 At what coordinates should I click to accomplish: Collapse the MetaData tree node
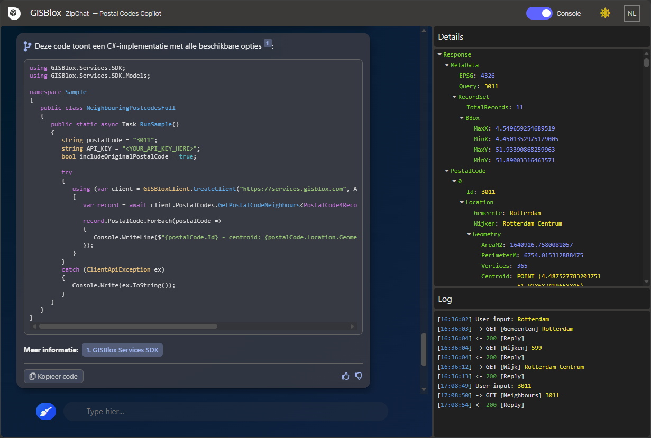pos(447,65)
